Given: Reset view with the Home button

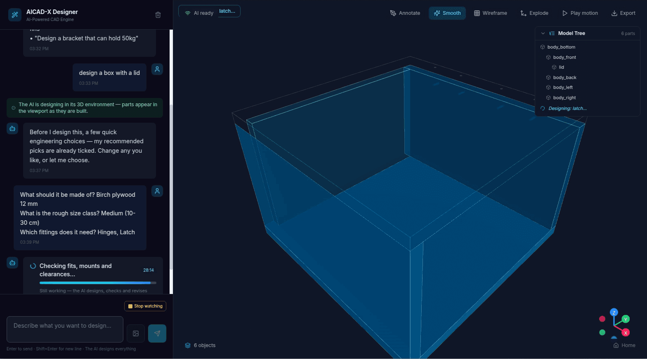Looking at the screenshot, I should [624, 345].
